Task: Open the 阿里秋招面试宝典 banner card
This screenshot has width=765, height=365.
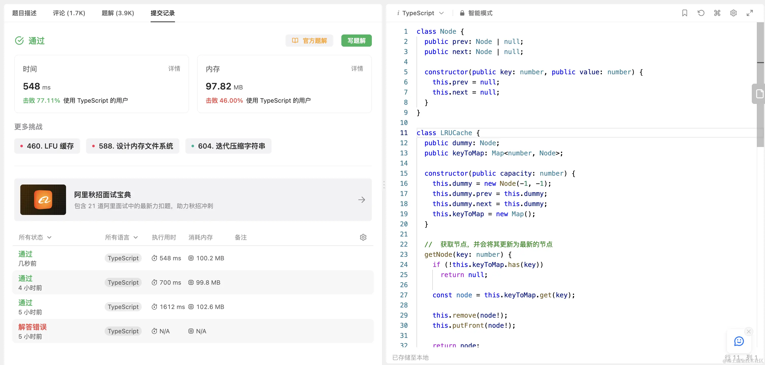Action: [193, 200]
